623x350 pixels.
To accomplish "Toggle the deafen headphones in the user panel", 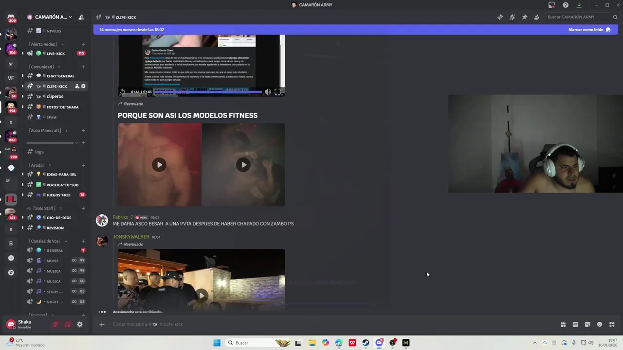I will (x=68, y=324).
